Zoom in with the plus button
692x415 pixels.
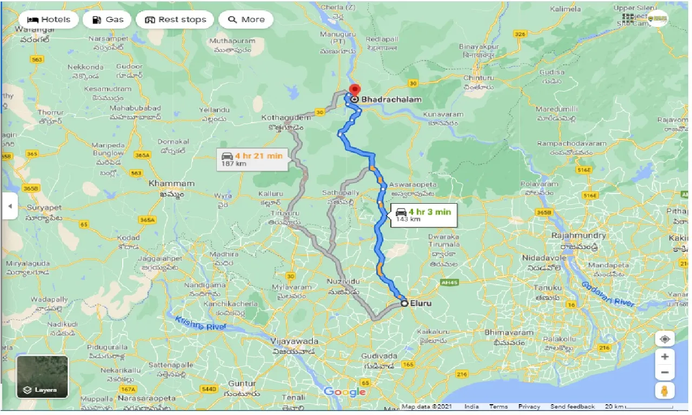click(x=664, y=357)
